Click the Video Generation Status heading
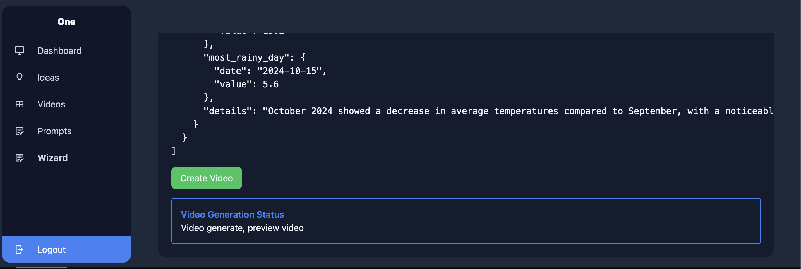Screen dimensions: 801x269 [232, 214]
